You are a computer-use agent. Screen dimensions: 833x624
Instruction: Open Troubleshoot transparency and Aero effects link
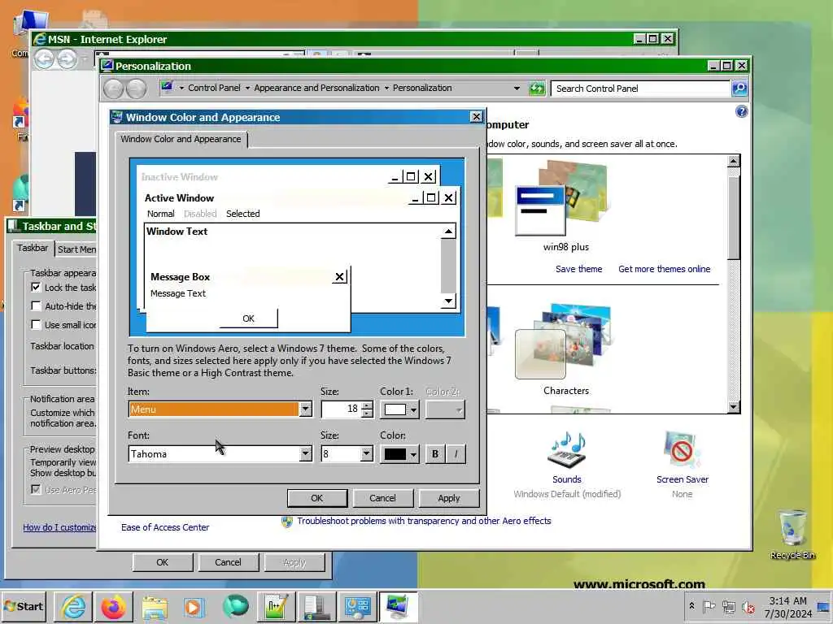tap(423, 521)
